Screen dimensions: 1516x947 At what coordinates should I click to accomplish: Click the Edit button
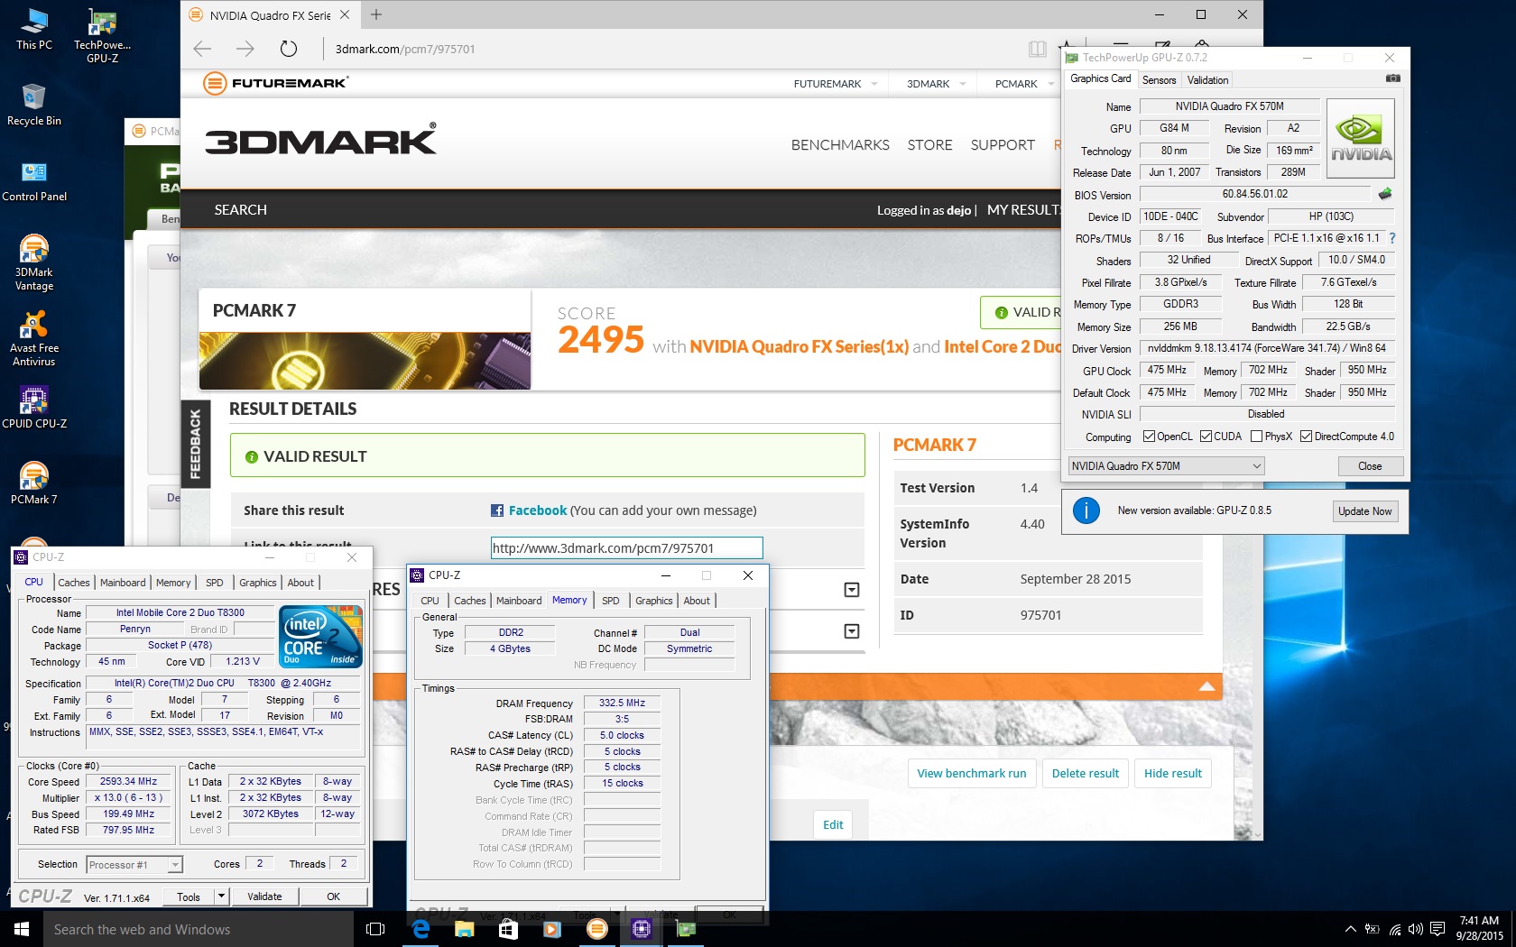[x=833, y=824]
